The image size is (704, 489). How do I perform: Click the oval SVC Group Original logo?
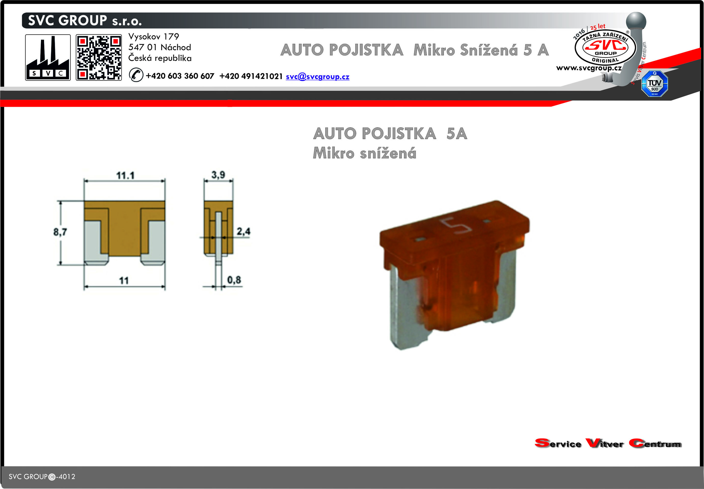tap(605, 48)
